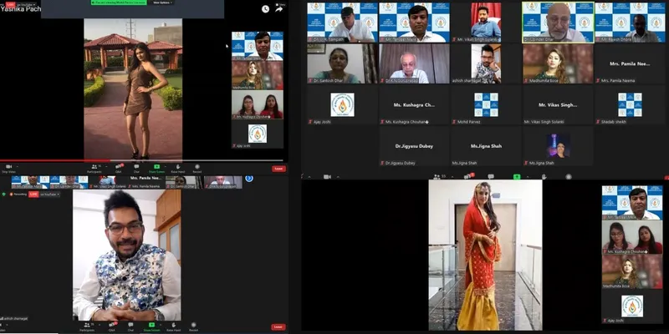Expand caret beside share screen in gallery toolbar
The image size is (669, 334).
point(527,176)
